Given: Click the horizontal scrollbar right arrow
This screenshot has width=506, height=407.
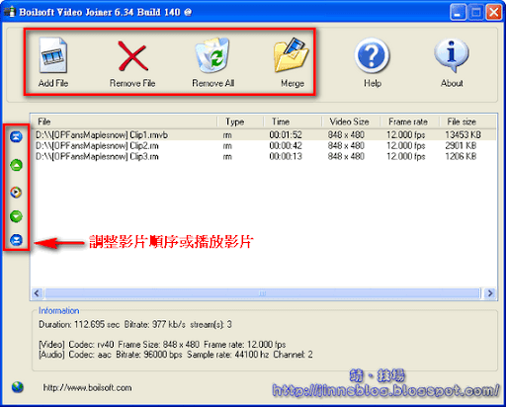Looking at the screenshot, I should point(490,293).
